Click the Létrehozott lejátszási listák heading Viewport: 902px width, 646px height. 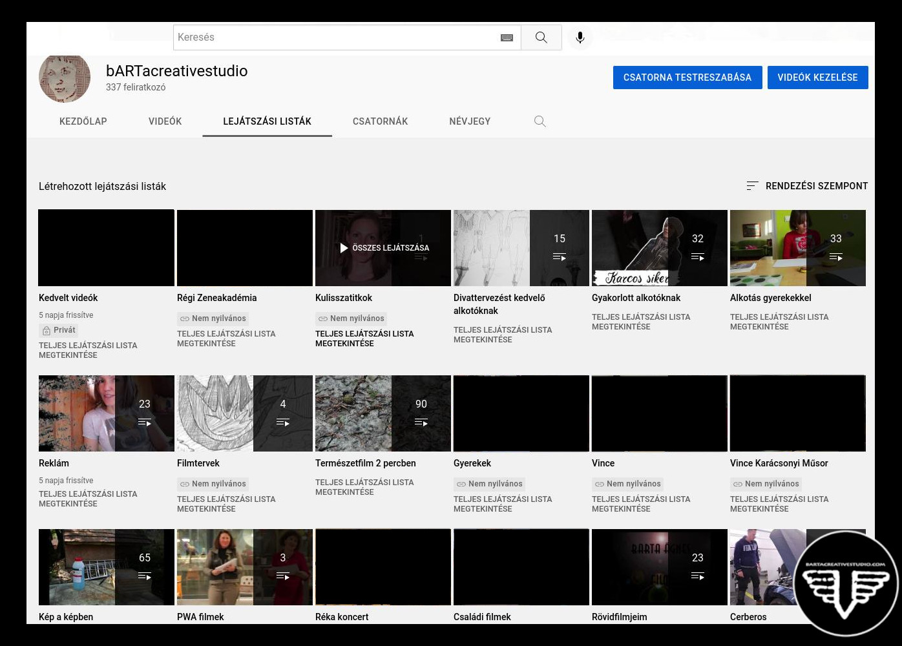coord(103,186)
